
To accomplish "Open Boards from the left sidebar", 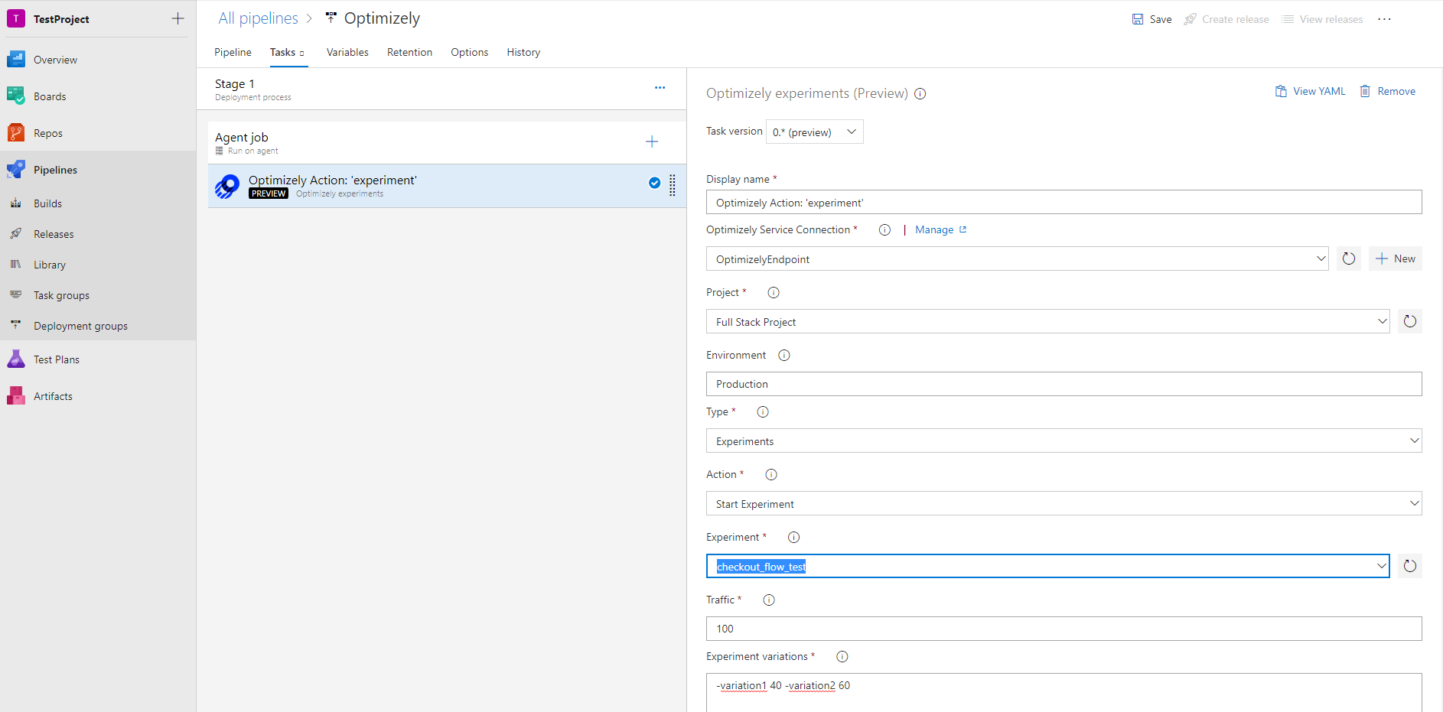I will 50,96.
